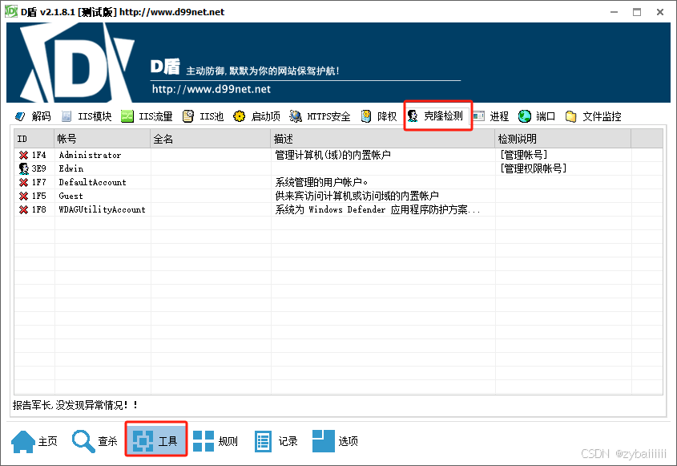
Task: Open the IIS池 pool icon
Action: click(x=187, y=116)
